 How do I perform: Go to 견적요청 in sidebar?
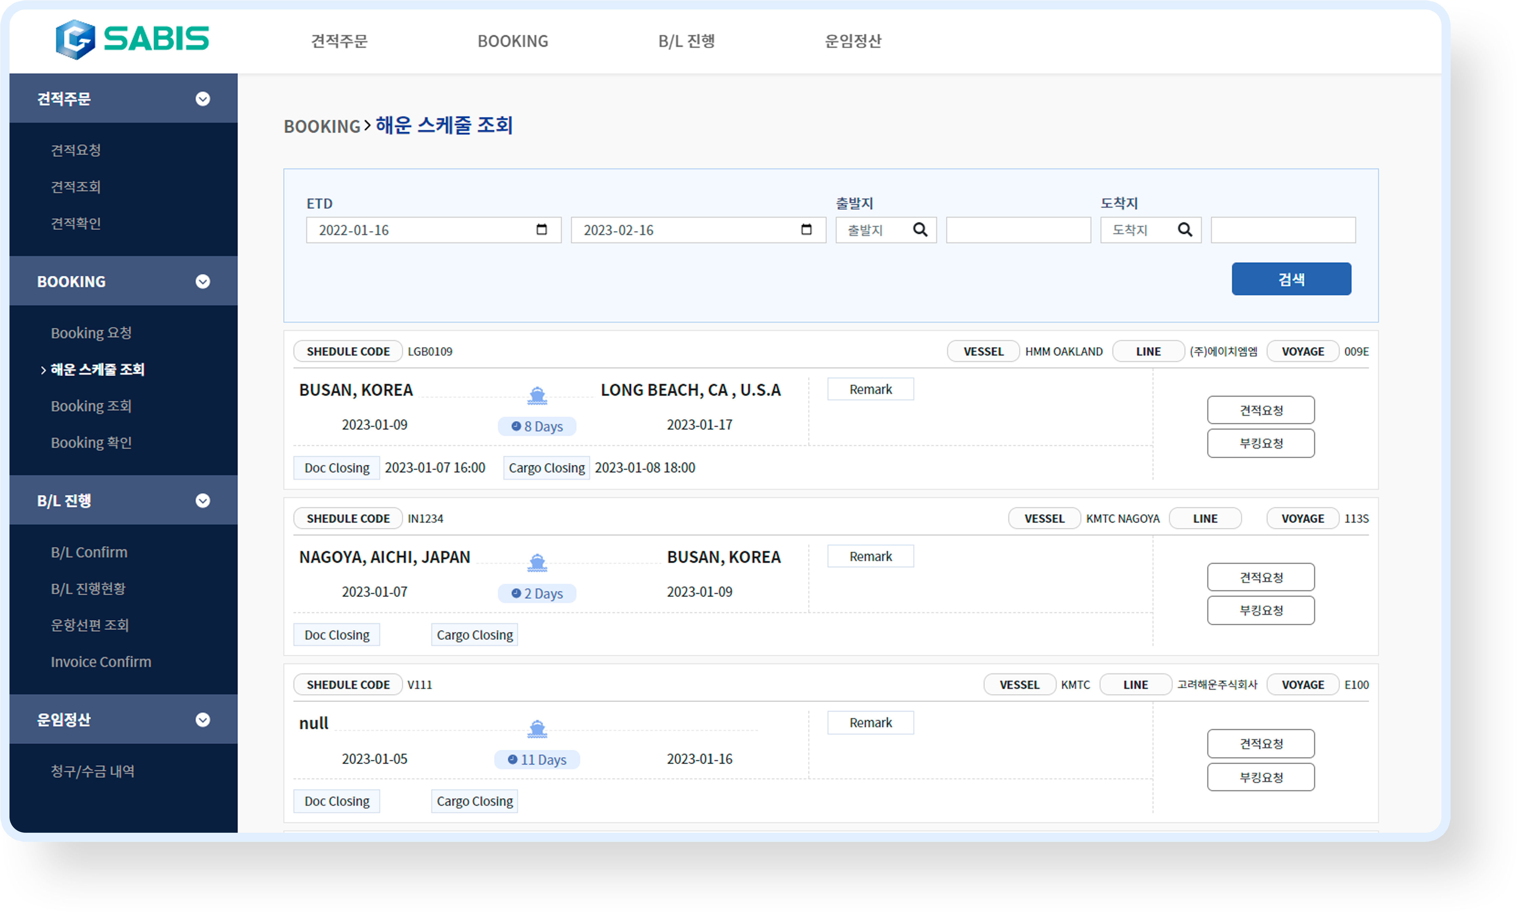click(x=76, y=150)
